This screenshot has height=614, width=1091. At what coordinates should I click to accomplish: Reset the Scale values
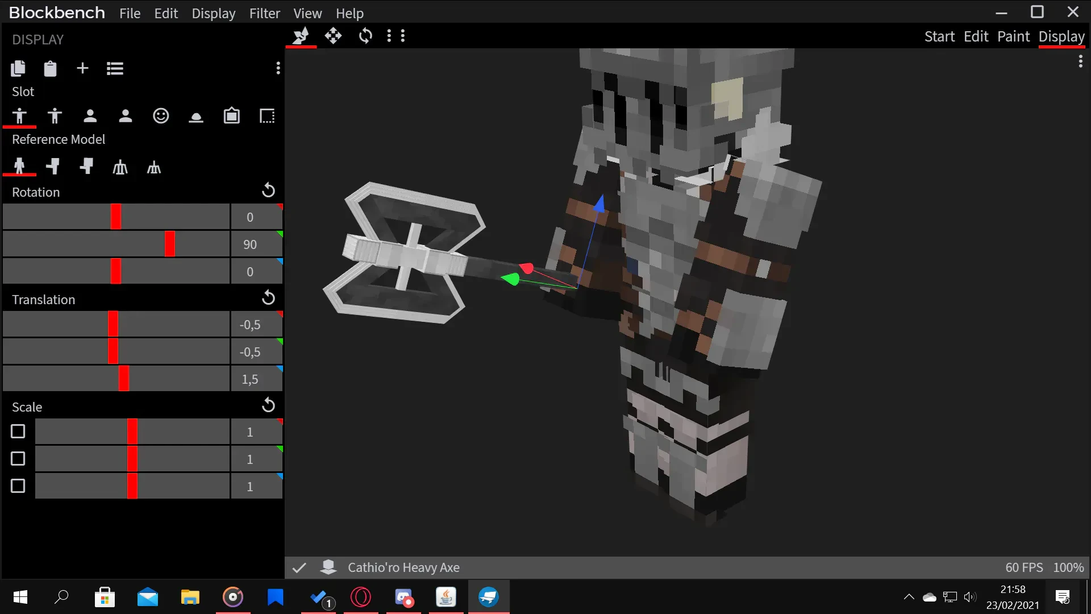click(268, 405)
